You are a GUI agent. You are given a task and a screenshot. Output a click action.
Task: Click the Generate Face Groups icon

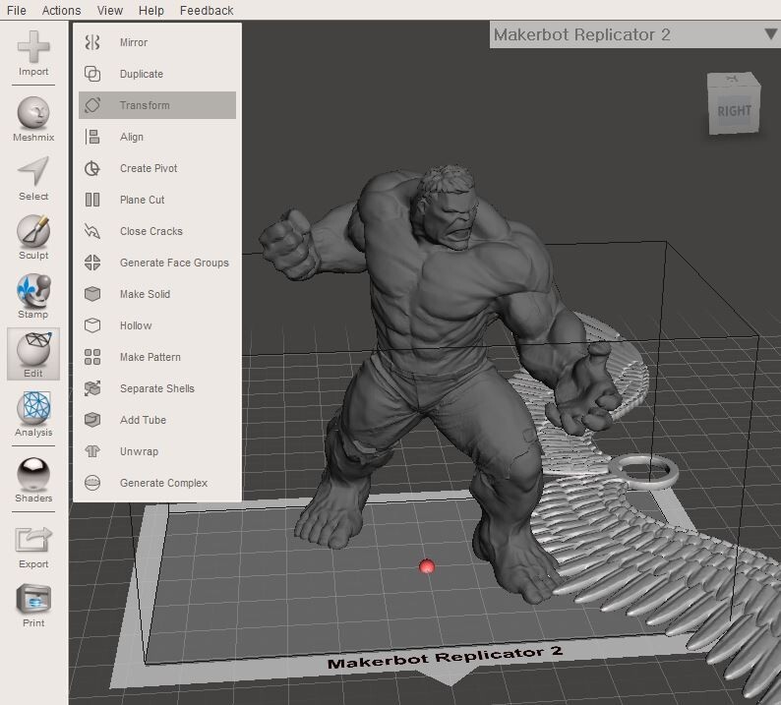coord(92,263)
